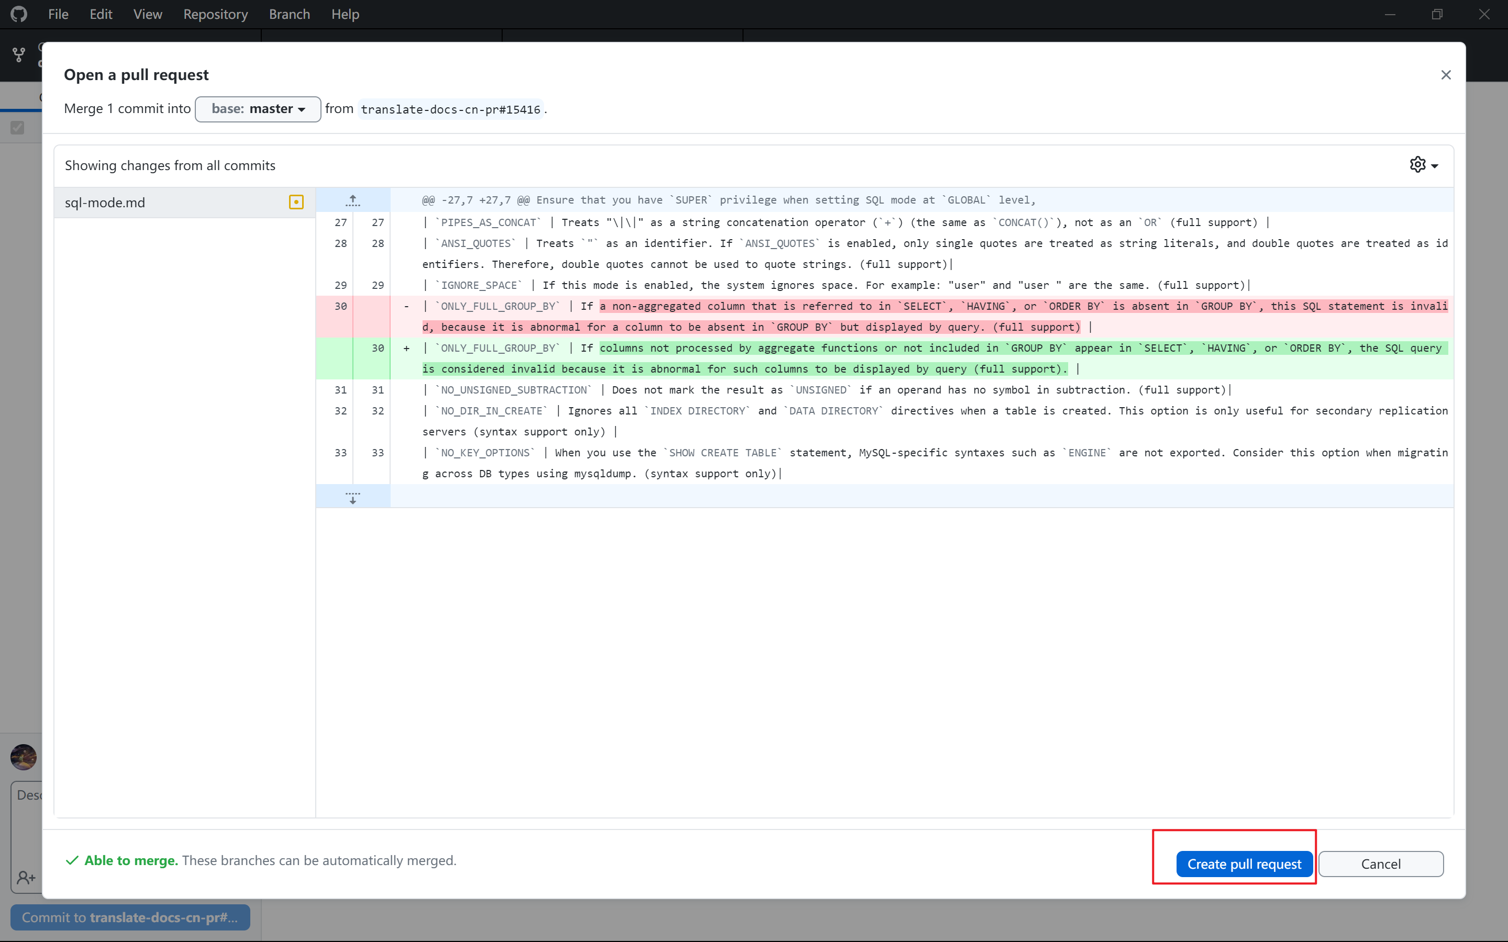This screenshot has width=1508, height=942.
Task: Close the pull request dialog with X
Action: coord(1446,75)
